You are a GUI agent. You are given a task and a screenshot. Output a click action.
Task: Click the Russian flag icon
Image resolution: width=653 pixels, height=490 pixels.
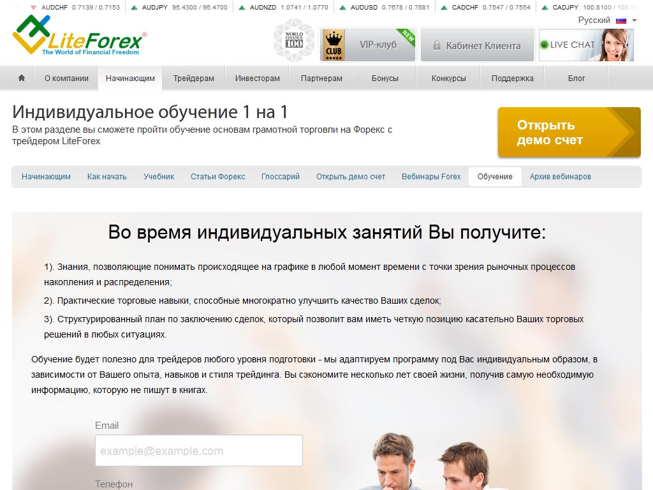point(621,20)
